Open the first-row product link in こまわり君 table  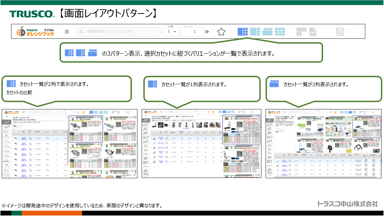tap(284, 161)
